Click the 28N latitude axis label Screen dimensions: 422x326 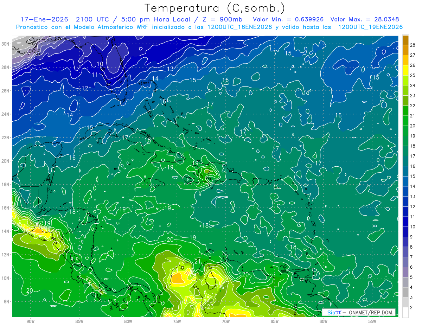coord(6,67)
